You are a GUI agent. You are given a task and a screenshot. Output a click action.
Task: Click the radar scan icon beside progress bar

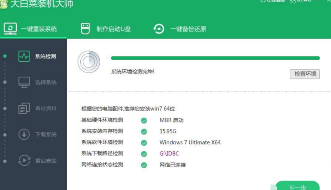89,61
